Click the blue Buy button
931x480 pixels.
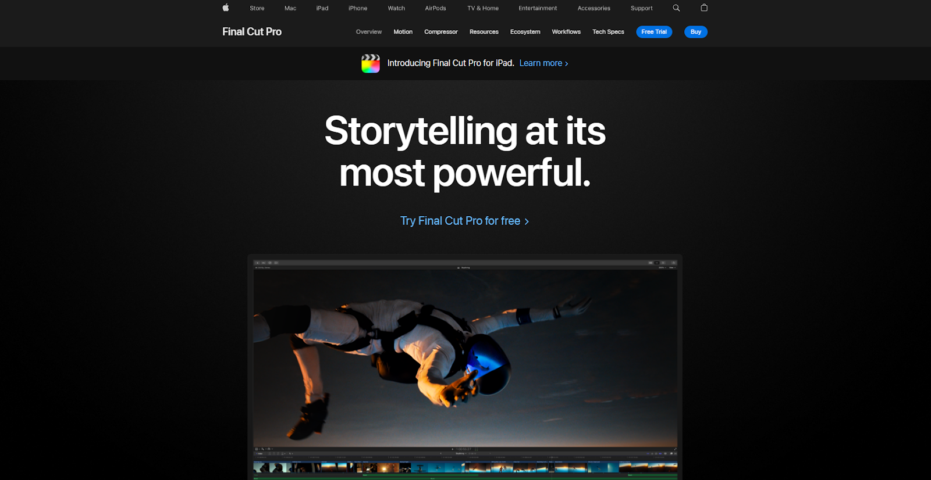[696, 32]
